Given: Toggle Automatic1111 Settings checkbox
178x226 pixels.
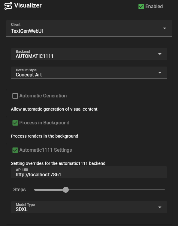Looking at the screenshot, I should tap(15, 150).
